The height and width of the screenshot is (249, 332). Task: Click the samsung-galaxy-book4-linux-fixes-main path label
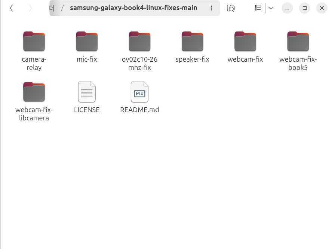pos(133,8)
